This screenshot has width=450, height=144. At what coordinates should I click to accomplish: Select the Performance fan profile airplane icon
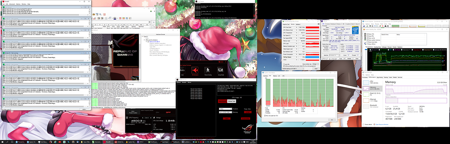click(195, 70)
